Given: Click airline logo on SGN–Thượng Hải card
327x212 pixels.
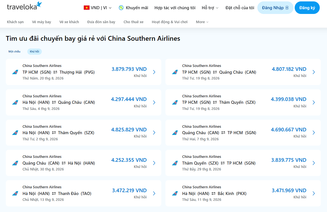Looking at the screenshot, I should point(15,72).
